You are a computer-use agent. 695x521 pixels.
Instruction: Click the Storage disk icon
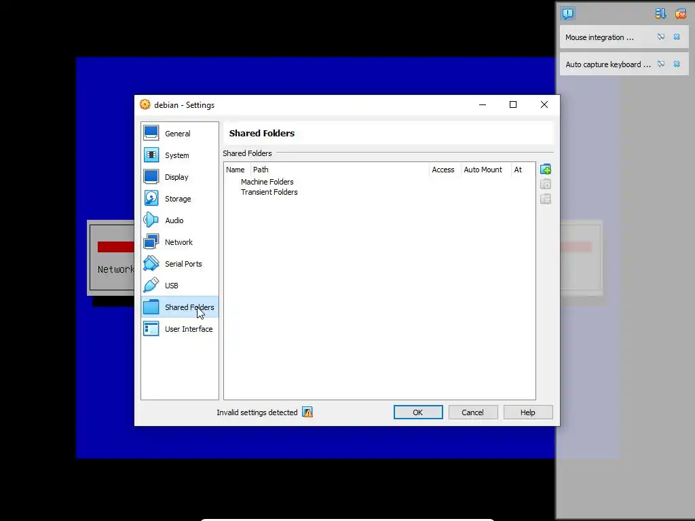coord(151,198)
